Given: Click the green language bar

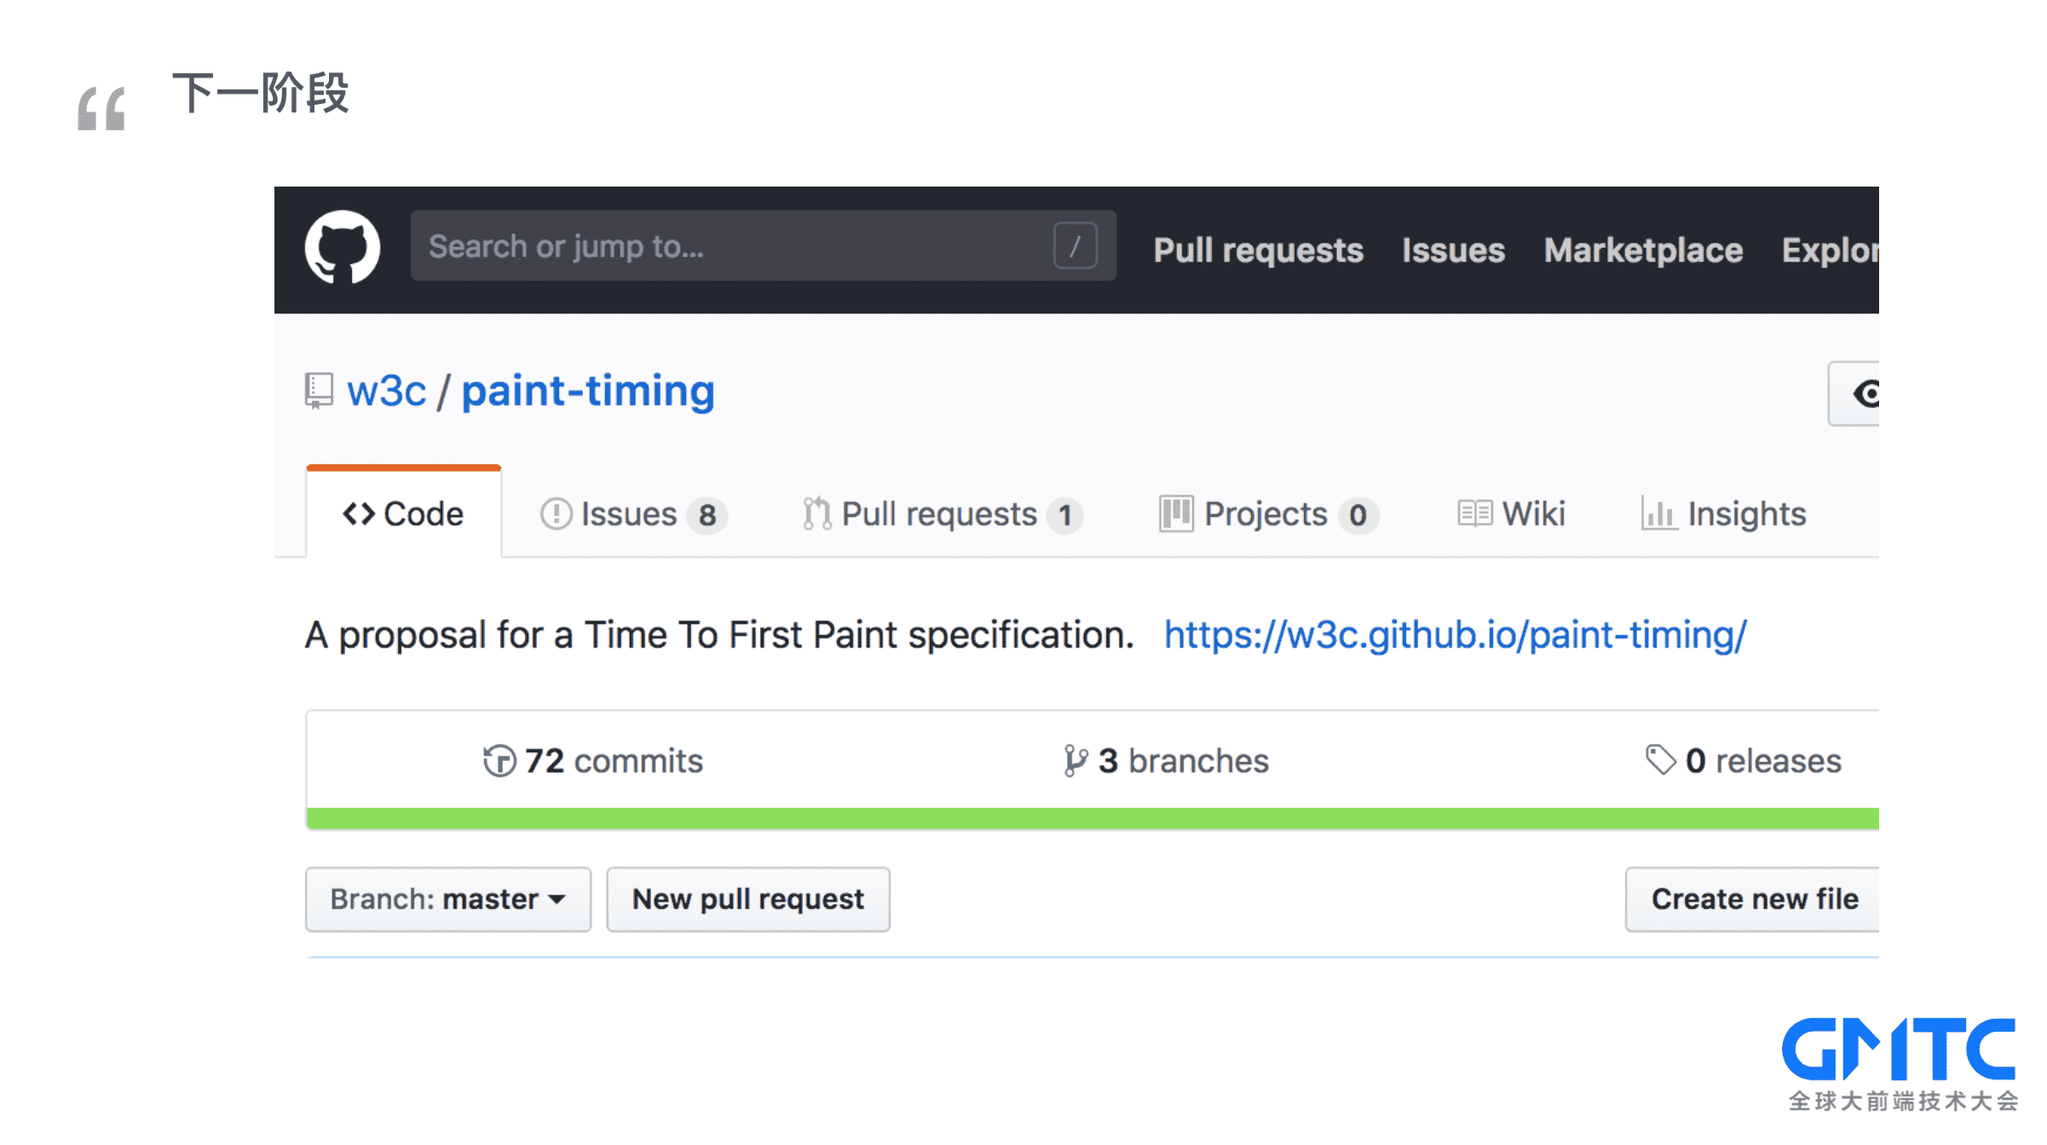Looking at the screenshot, I should coord(1093,819).
